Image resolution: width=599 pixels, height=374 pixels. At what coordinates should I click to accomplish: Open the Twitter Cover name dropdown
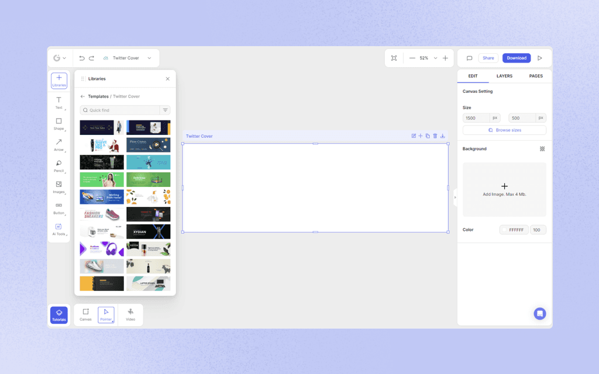150,58
